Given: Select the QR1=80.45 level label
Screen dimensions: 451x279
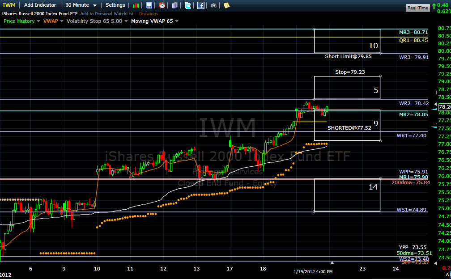Looking at the screenshot, I should pos(413,40).
